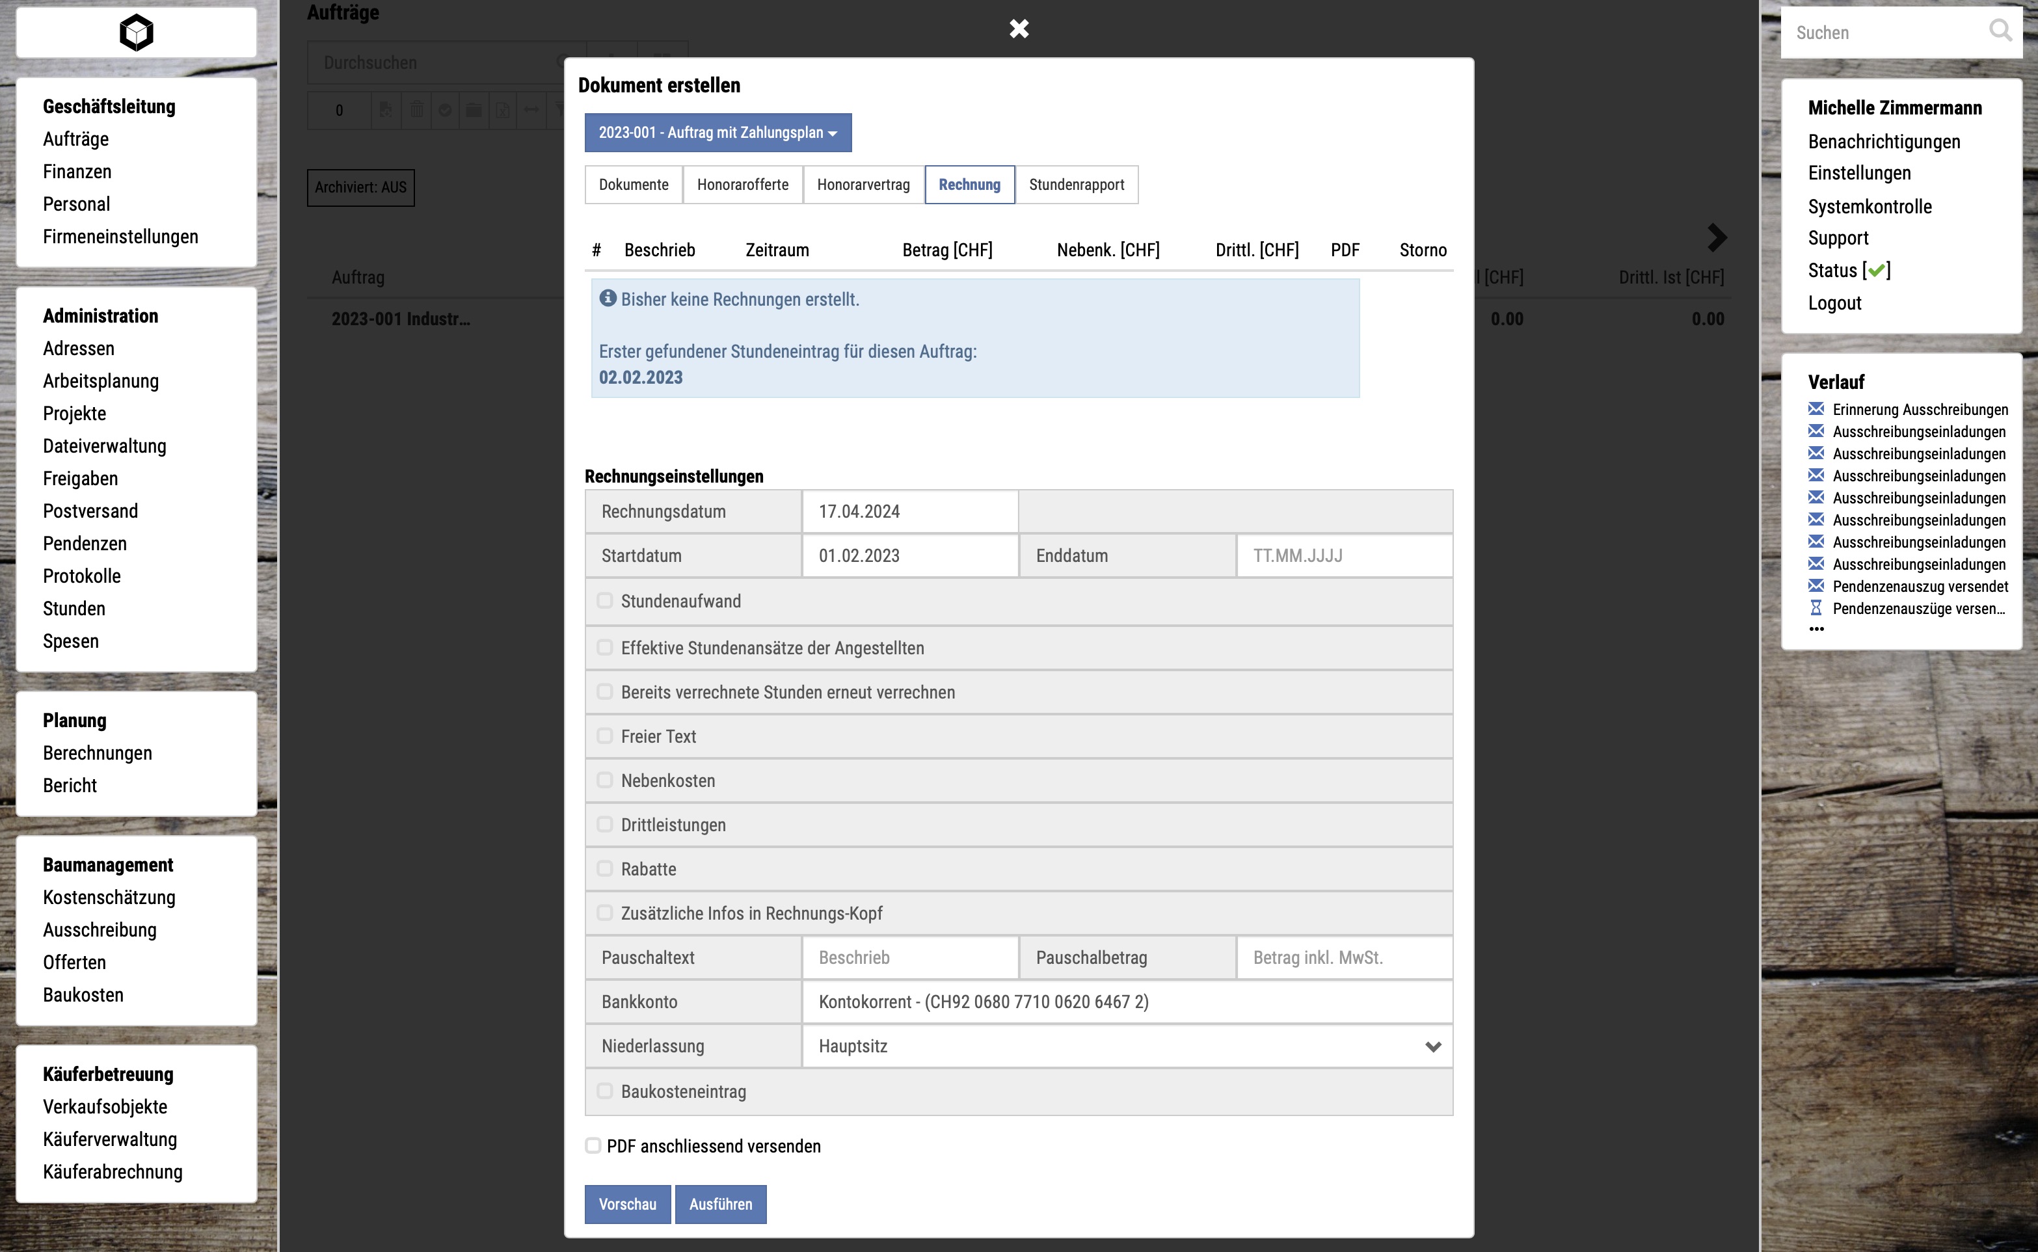Close the Dokument erstellen dialog with X

click(1019, 29)
